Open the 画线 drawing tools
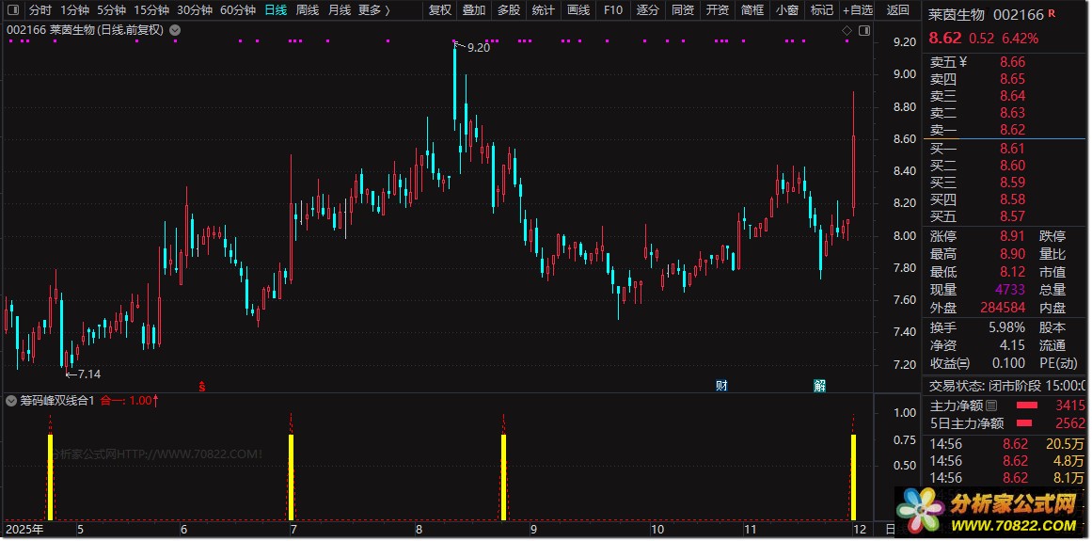The width and height of the screenshot is (1092, 541). (x=578, y=10)
